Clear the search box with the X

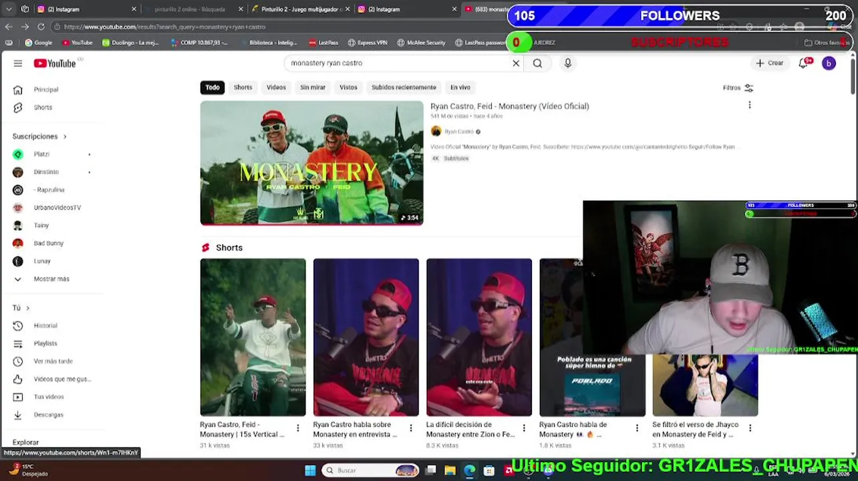(516, 63)
